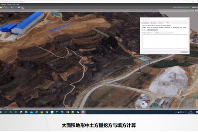Click the measurements ruler tool icon
Screen dimensions: 198x132
23,8
